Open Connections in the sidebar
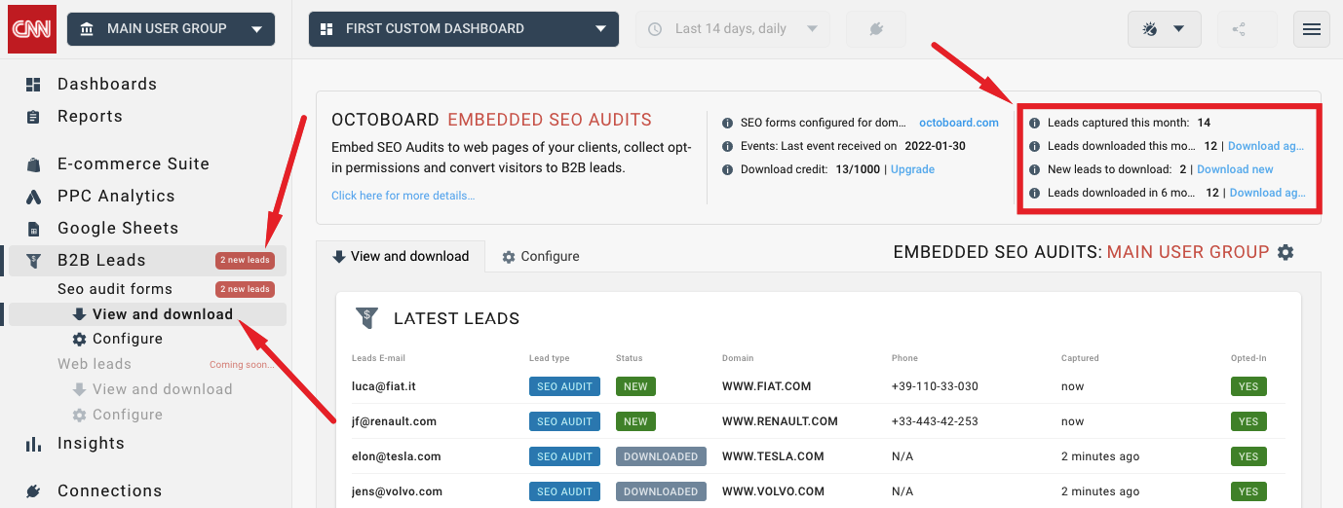Viewport: 1343px width, 508px height. (110, 490)
